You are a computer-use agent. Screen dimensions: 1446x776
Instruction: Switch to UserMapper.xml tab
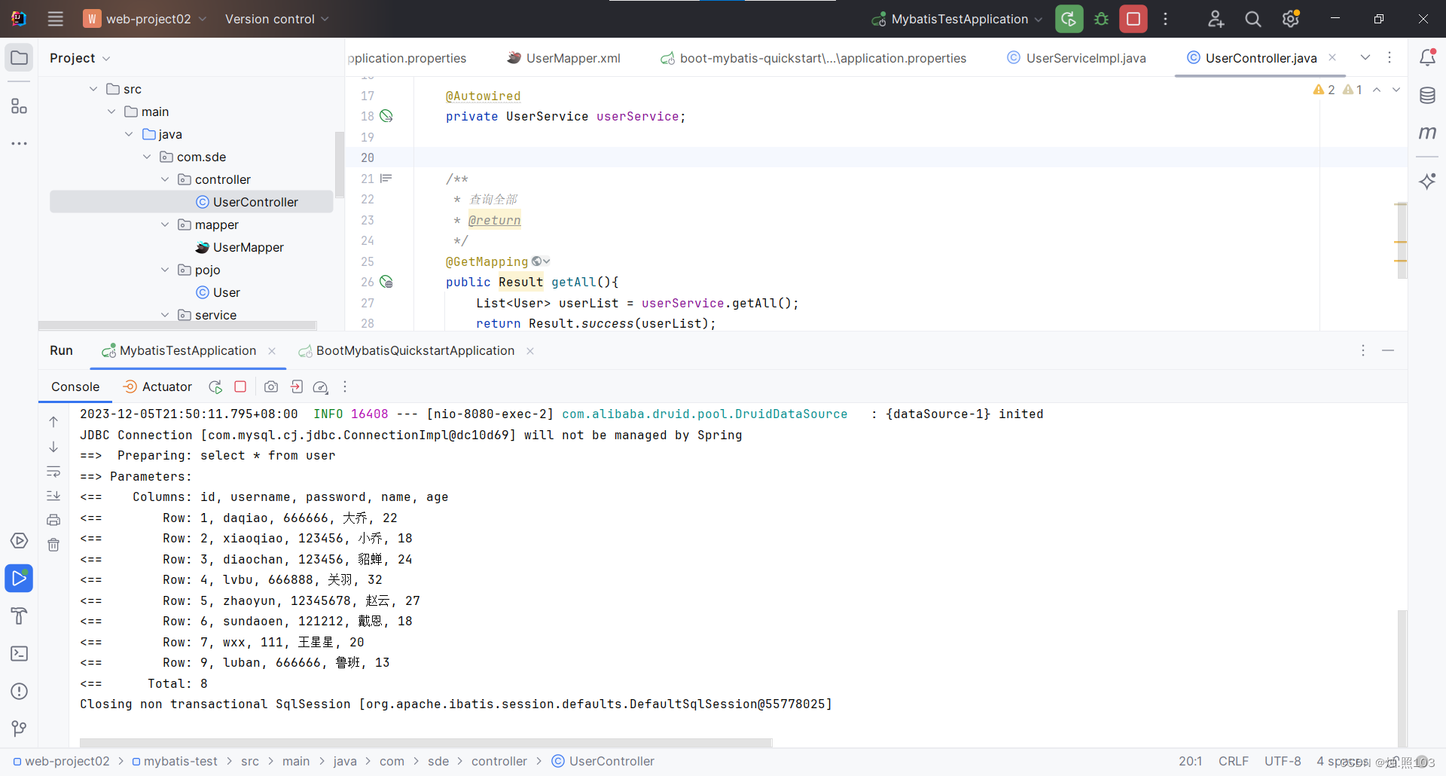point(564,58)
